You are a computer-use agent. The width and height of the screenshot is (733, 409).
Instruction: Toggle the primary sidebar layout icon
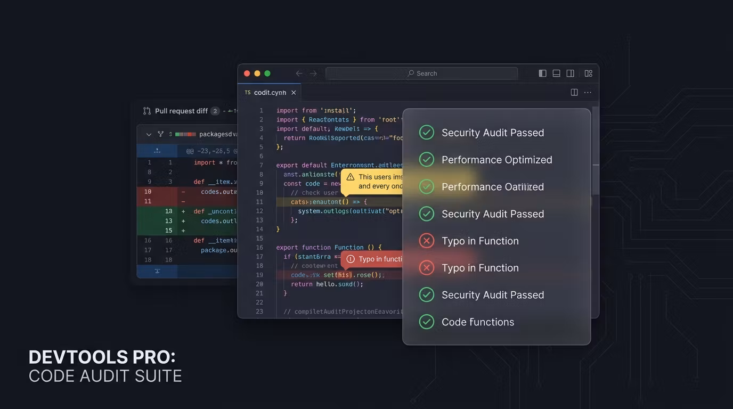(x=542, y=73)
